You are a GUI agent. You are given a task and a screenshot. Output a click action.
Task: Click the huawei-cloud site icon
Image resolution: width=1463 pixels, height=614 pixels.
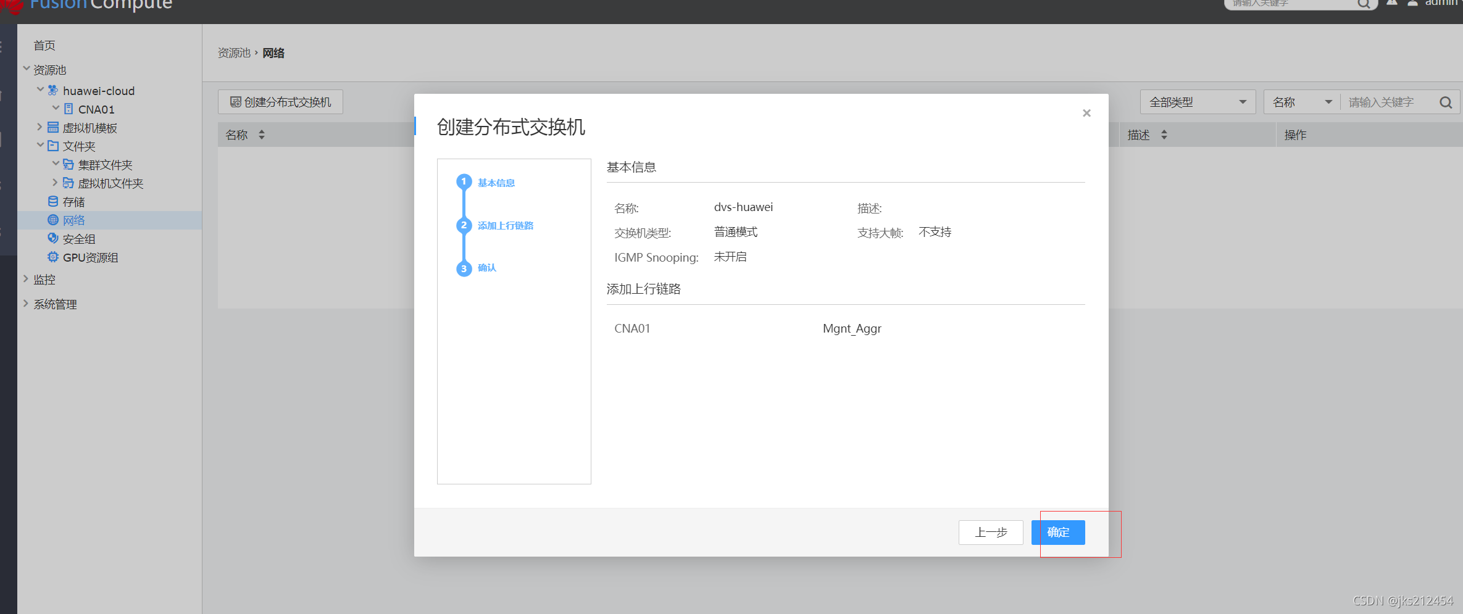pos(52,90)
